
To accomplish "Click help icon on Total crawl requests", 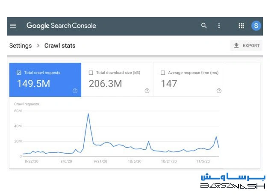I will click(x=75, y=90).
